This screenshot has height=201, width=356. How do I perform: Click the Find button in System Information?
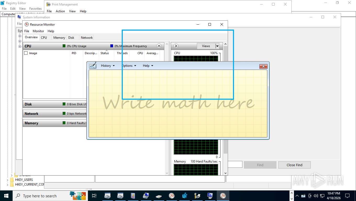(260, 165)
